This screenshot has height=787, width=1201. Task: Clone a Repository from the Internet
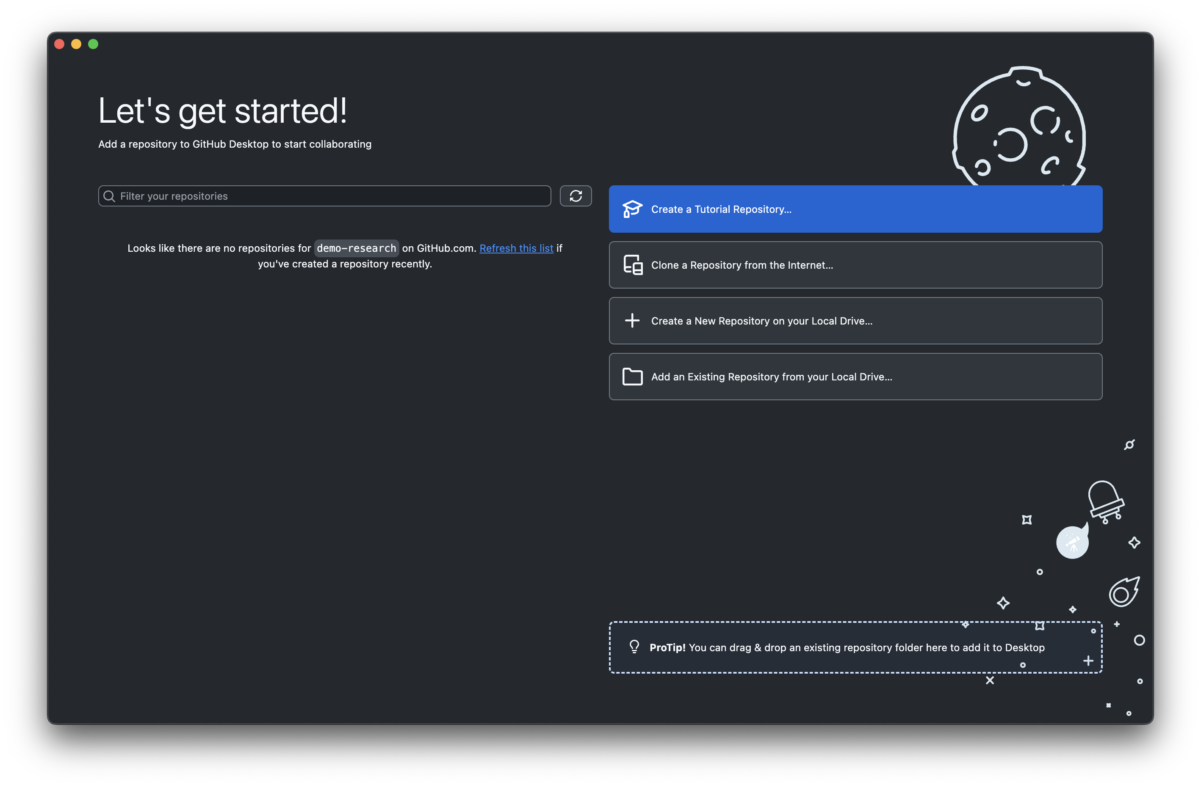[x=855, y=265]
